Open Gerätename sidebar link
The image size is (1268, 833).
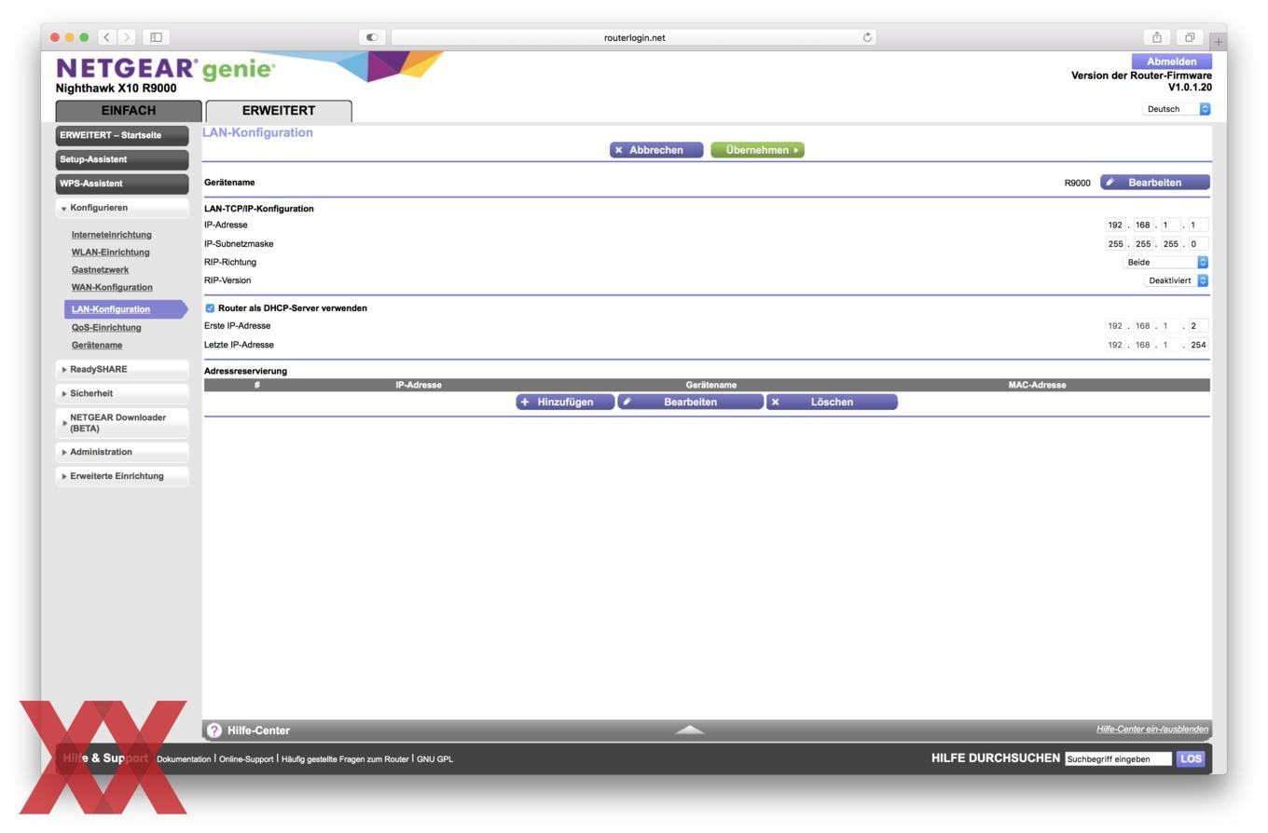(x=97, y=346)
